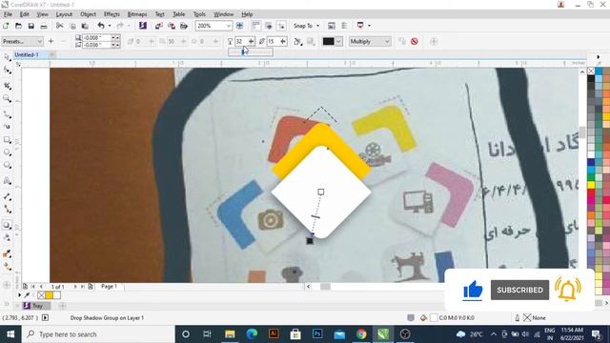The height and width of the screenshot is (343, 610).
Task: Click Windows search box 'Type here to search'
Action: tap(97, 334)
